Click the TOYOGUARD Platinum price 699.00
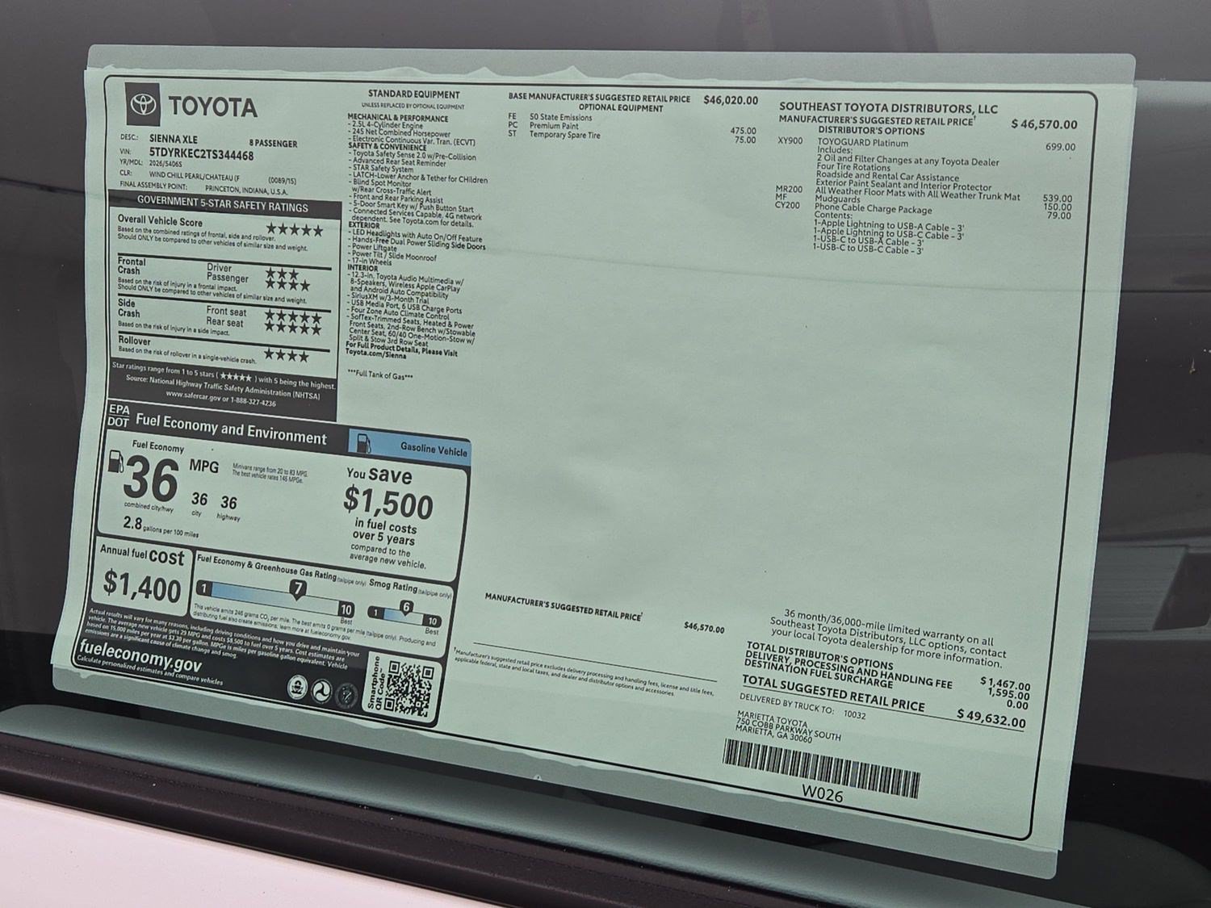Image resolution: width=1211 pixels, height=908 pixels. pyautogui.click(x=1060, y=147)
